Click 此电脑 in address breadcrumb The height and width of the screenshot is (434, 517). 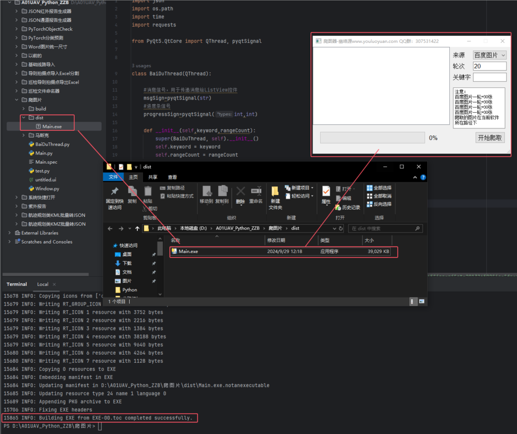pyautogui.click(x=164, y=228)
